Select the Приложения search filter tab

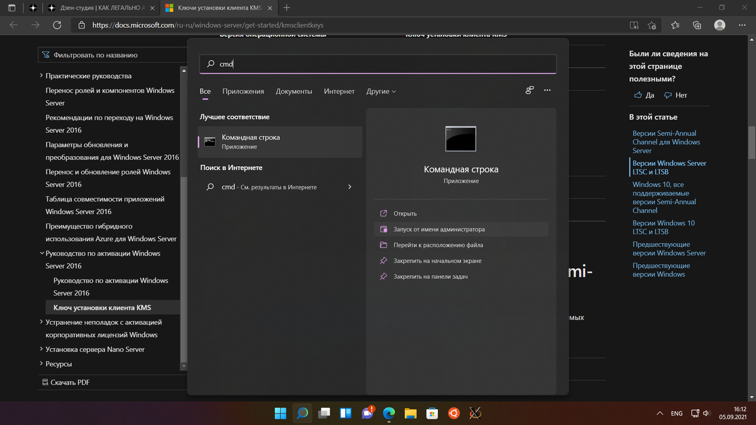tap(243, 91)
